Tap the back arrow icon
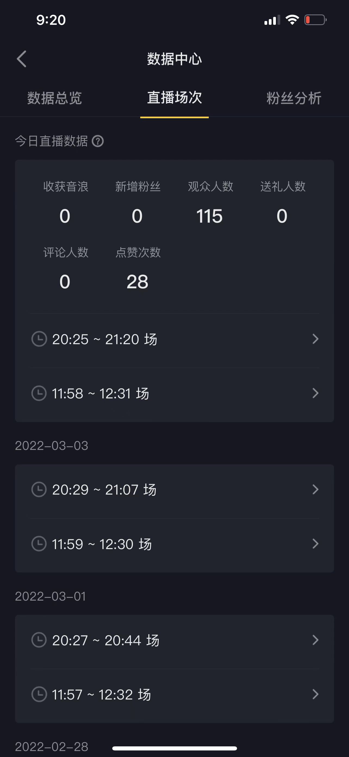 click(x=22, y=59)
